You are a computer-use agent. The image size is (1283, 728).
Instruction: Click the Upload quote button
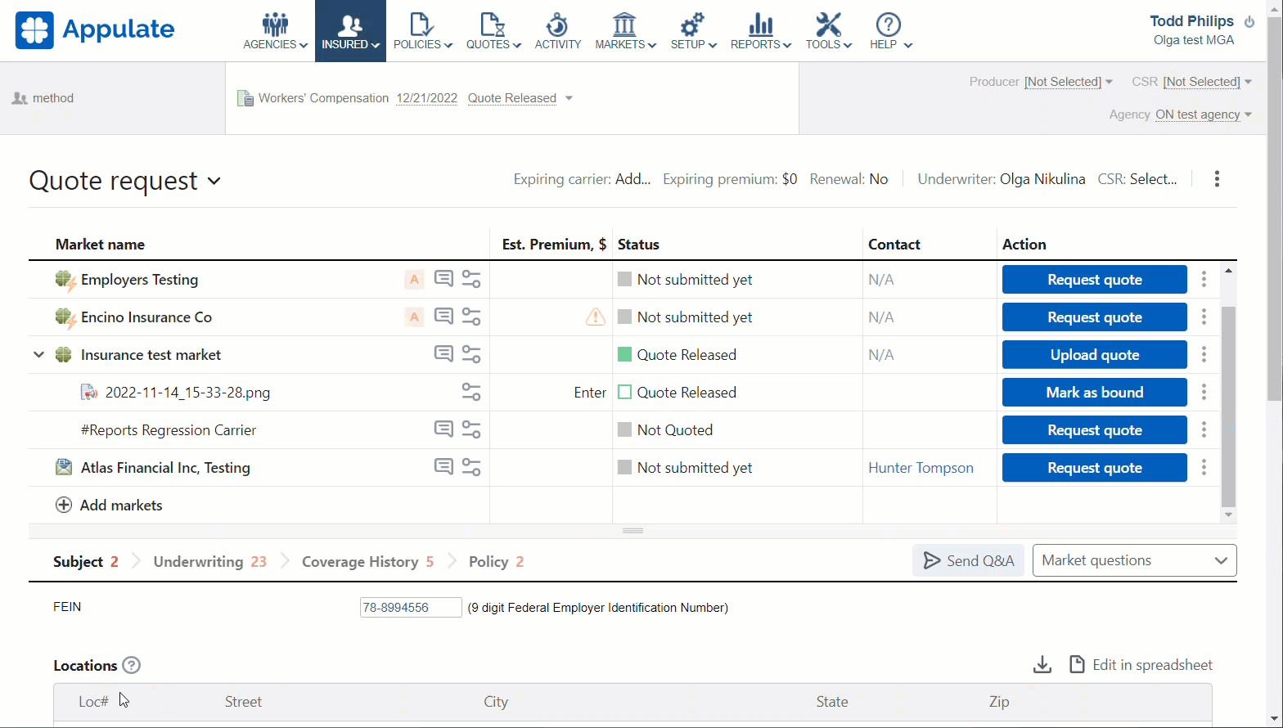1095,355
